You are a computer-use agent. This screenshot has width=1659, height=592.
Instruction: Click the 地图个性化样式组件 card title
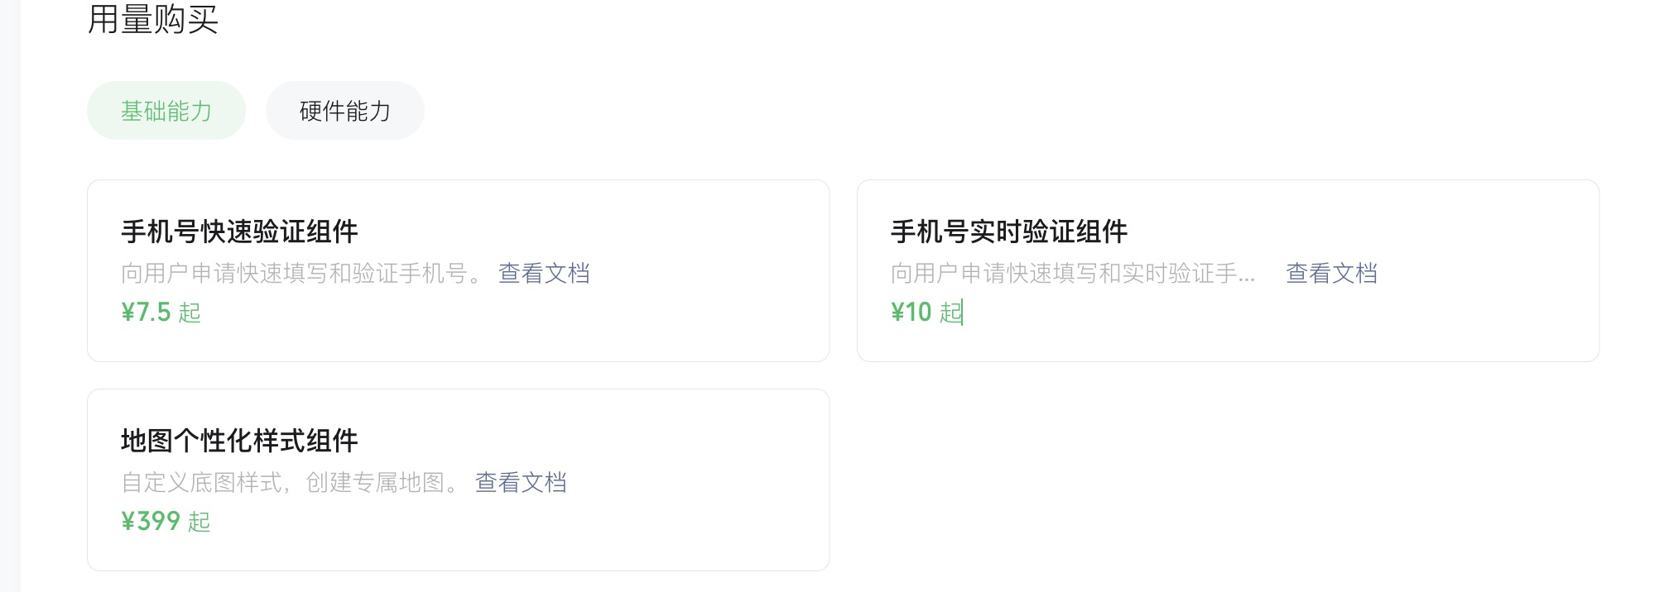click(239, 441)
